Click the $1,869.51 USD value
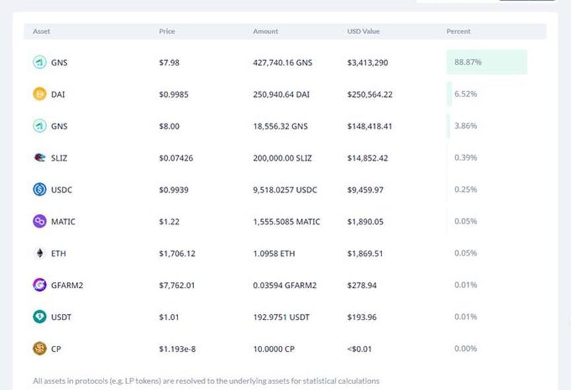This screenshot has height=390, width=571. pyautogui.click(x=365, y=253)
